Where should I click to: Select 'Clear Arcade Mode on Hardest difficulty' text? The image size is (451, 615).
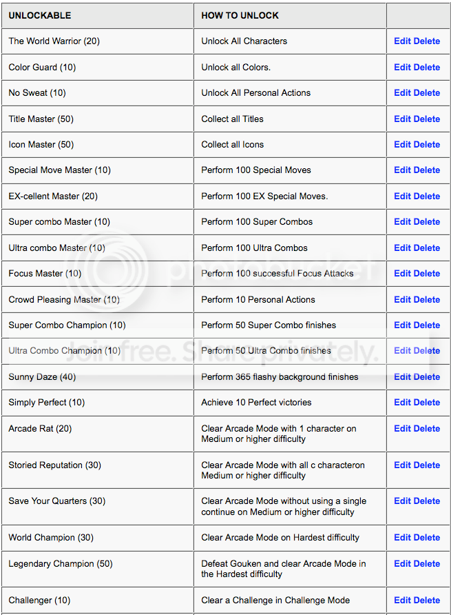point(280,538)
